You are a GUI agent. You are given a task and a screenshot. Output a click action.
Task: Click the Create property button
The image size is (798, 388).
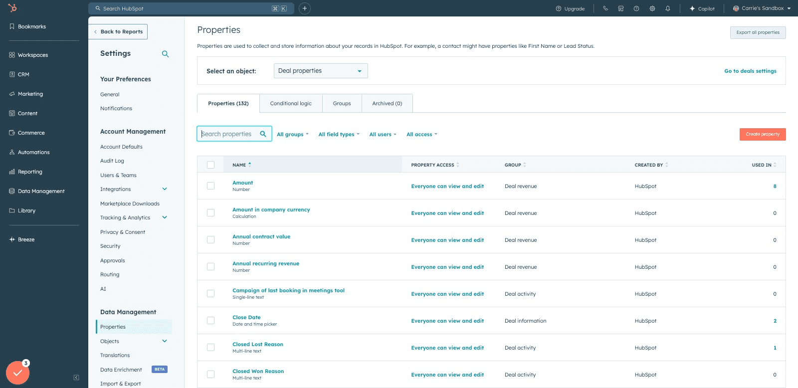(x=763, y=134)
